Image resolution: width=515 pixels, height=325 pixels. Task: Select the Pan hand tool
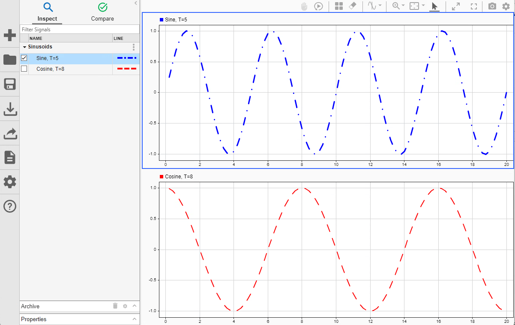304,6
